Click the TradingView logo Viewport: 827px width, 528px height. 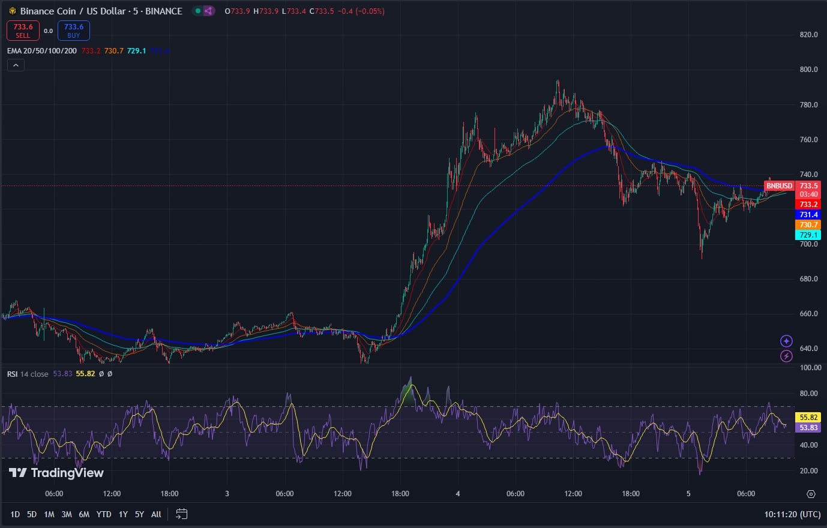click(56, 473)
